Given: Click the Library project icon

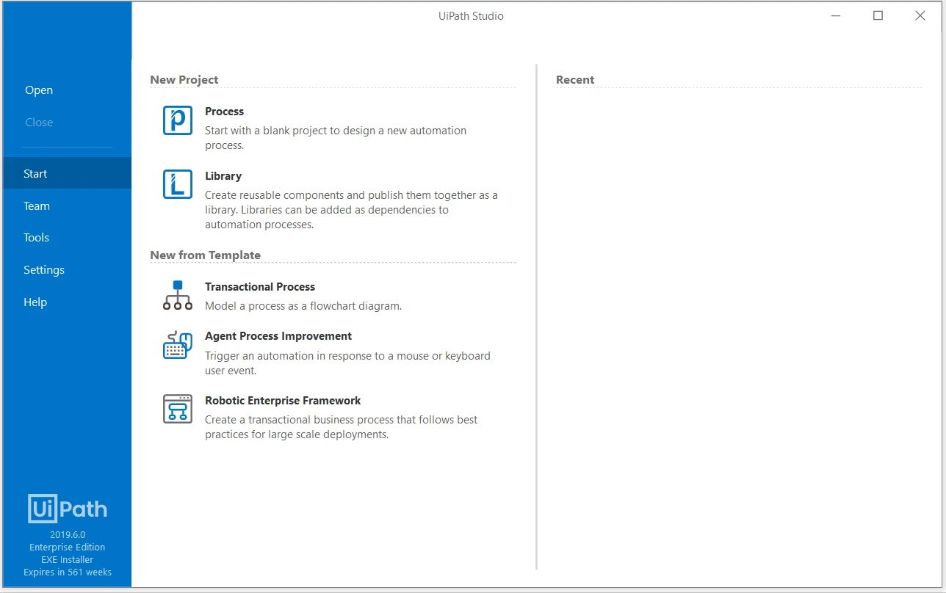Looking at the screenshot, I should click(x=177, y=185).
